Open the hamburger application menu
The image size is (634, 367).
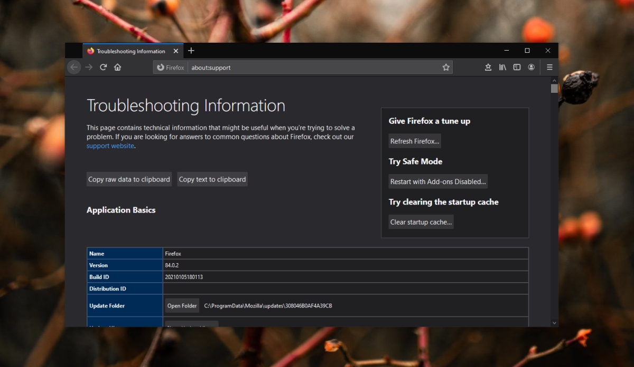click(549, 67)
